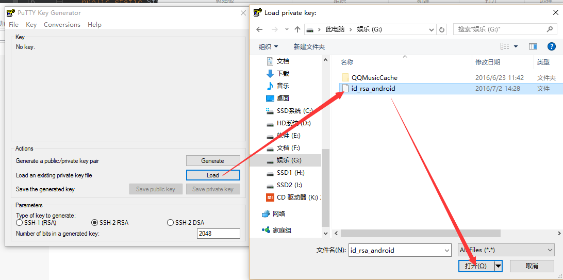Go up one folder level
Viewport: 563px width, 280px height.
point(297,29)
